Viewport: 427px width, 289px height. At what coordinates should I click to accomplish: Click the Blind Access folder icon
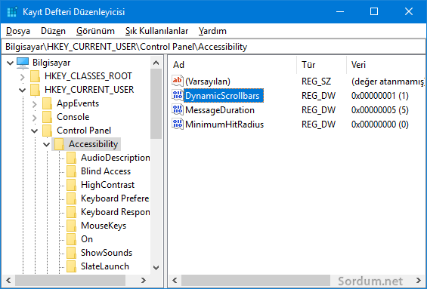coord(71,171)
